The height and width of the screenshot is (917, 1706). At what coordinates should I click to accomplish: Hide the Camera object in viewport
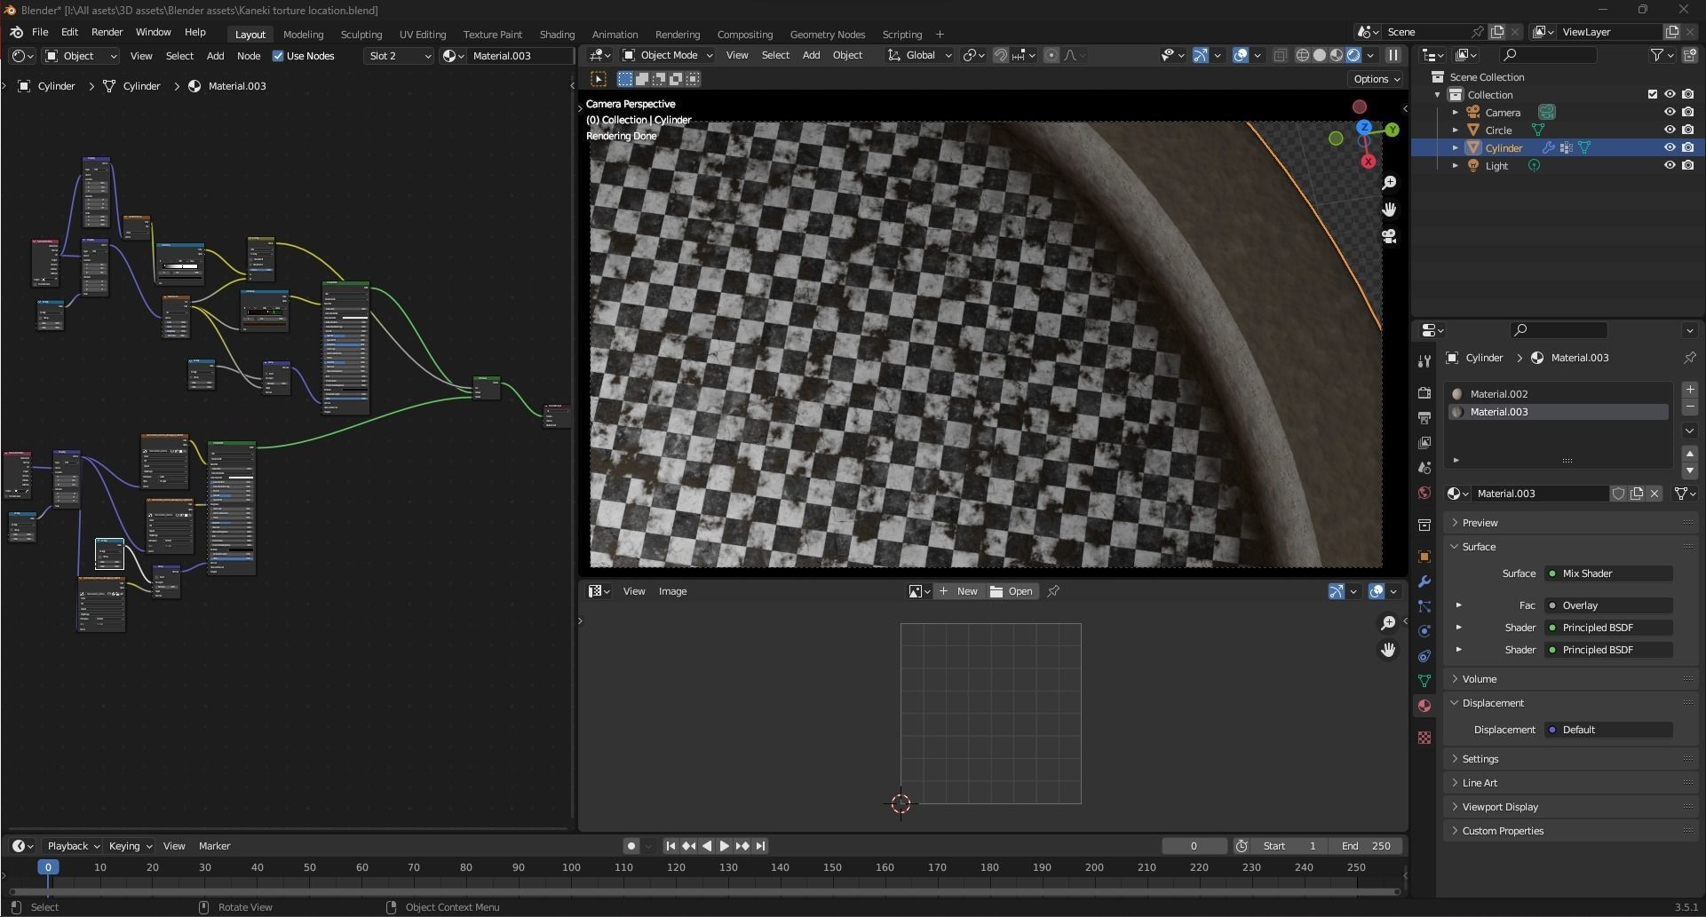click(x=1670, y=113)
